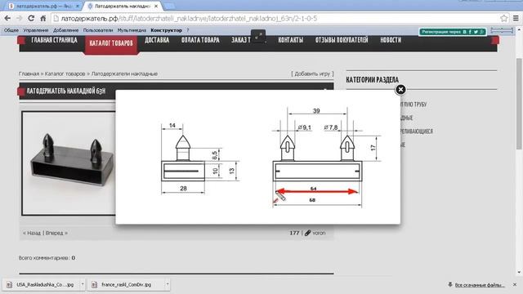
Task: Click the scrollbar down arrow
Action: coord(519,272)
